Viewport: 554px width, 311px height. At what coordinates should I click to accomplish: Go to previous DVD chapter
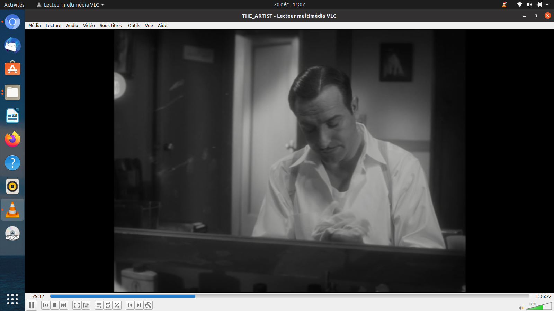pyautogui.click(x=130, y=305)
